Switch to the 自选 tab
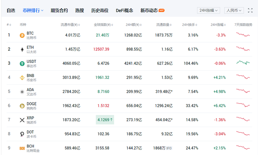 tap(11, 10)
